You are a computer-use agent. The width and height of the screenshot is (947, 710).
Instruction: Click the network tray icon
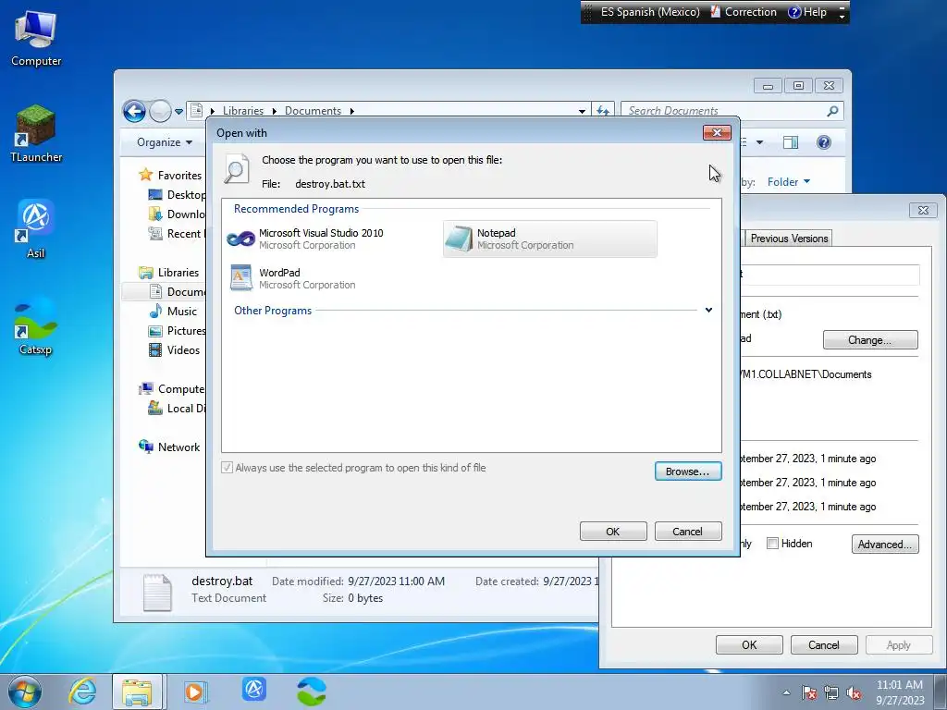(x=831, y=692)
